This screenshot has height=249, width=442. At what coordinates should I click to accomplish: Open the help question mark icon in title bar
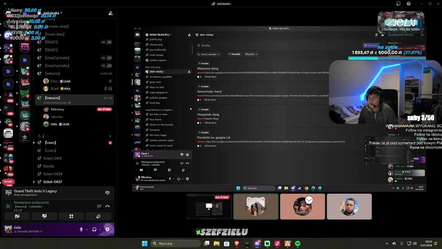point(409,3)
